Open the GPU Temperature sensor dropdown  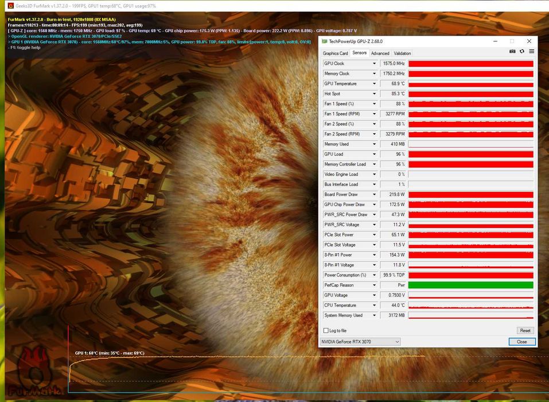(374, 84)
